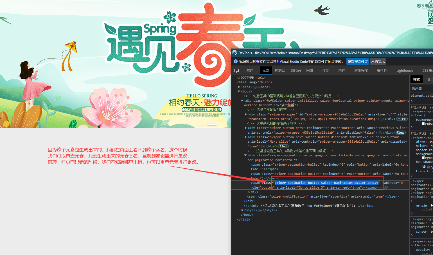
Task: Select the closing </body> tag line
Action: click(247, 215)
